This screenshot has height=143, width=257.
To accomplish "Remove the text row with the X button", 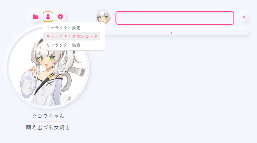I will coord(244,17).
